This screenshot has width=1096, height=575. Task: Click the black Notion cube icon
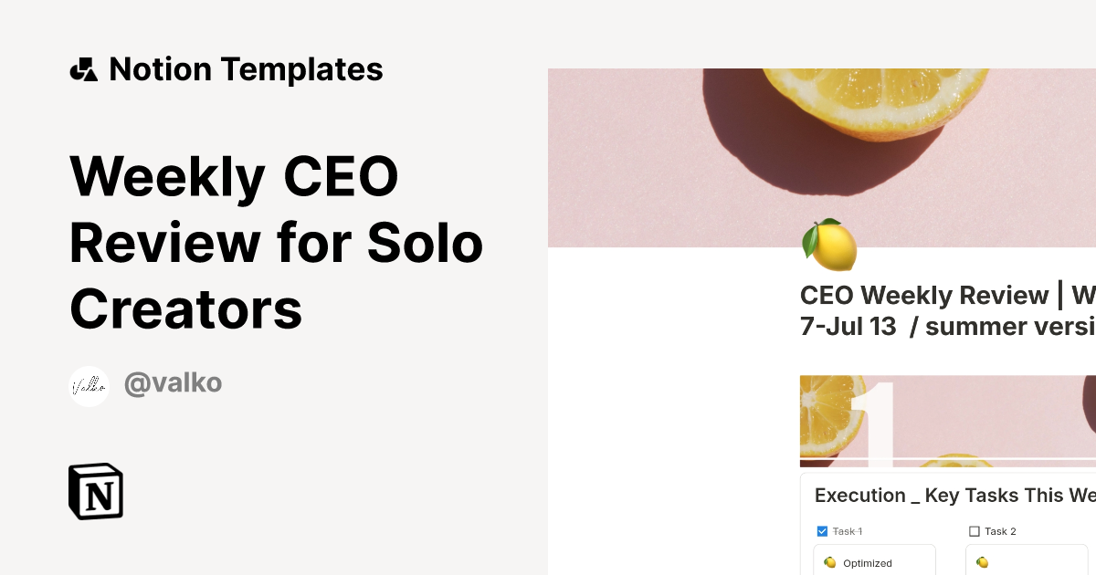[x=96, y=491]
